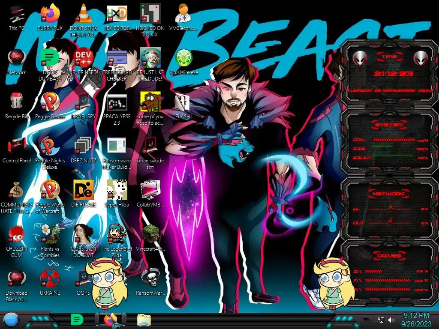
Task: Click the F:\ drive usage bar
Action: pyautogui.click(x=388, y=280)
